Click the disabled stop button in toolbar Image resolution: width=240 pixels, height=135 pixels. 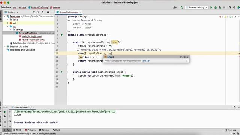click(224, 7)
